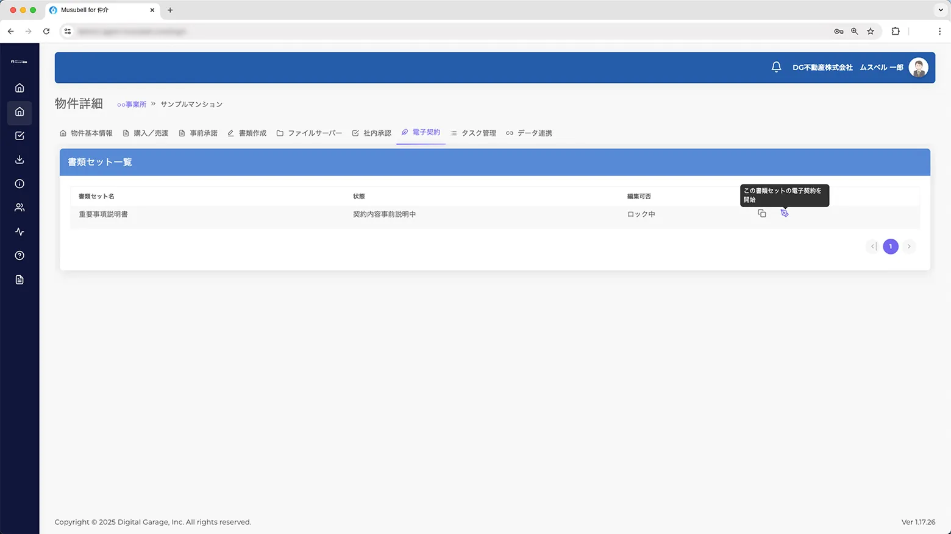Go to next page arrow

coord(909,247)
